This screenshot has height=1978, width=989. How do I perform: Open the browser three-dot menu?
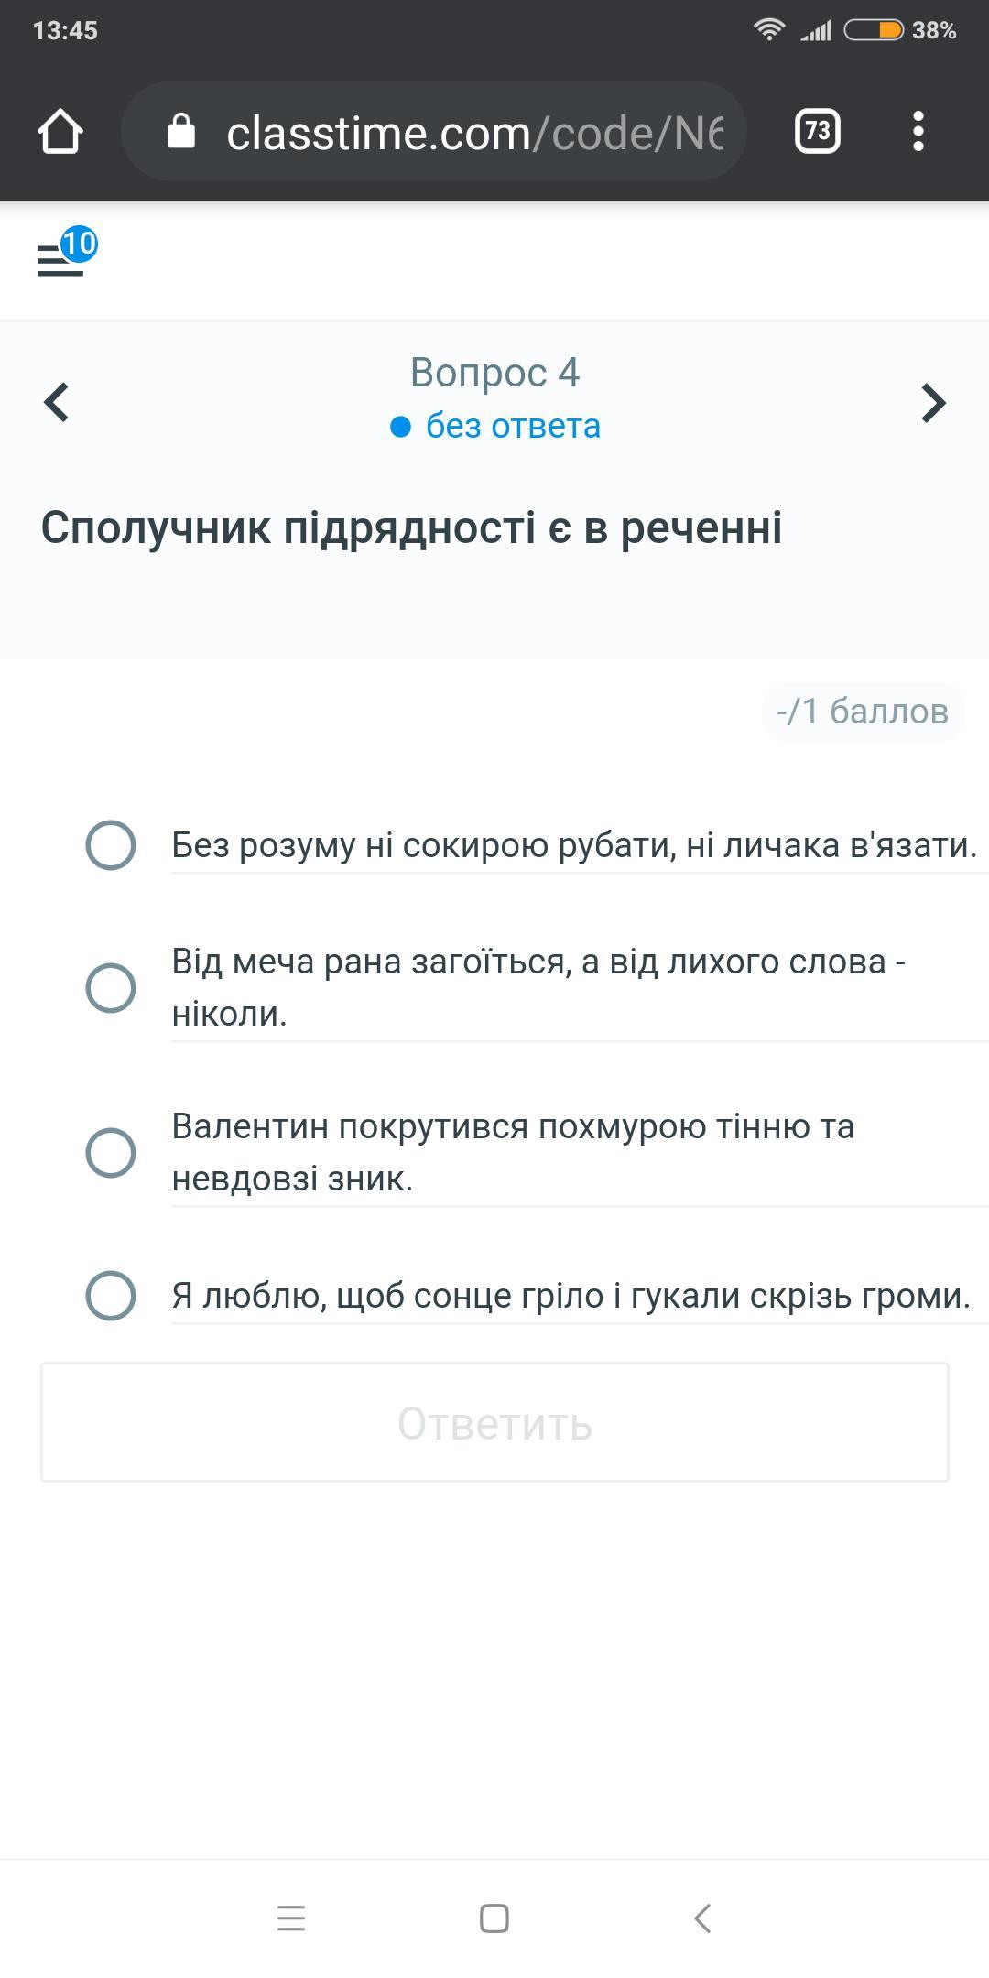tap(918, 131)
